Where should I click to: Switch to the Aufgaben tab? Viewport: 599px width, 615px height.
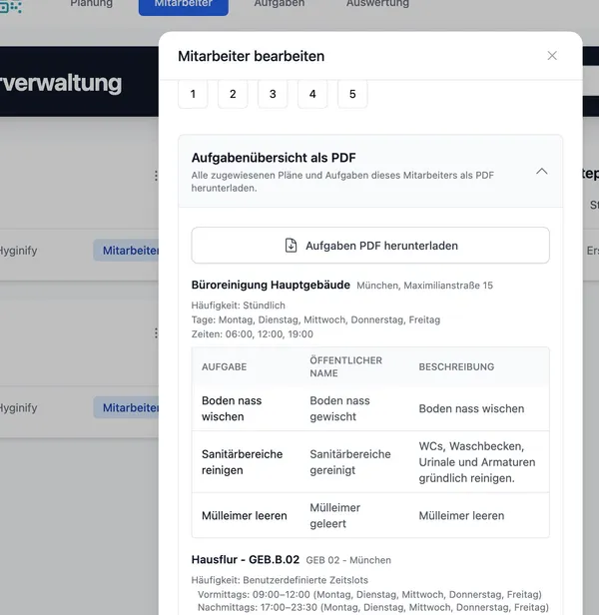pos(280,4)
